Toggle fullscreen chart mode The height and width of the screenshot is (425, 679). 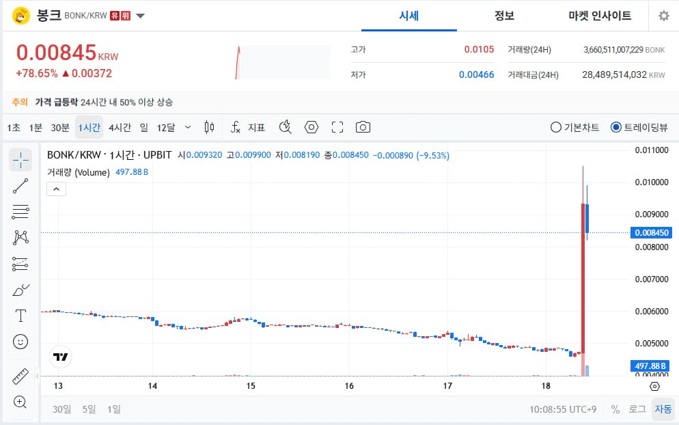[337, 127]
